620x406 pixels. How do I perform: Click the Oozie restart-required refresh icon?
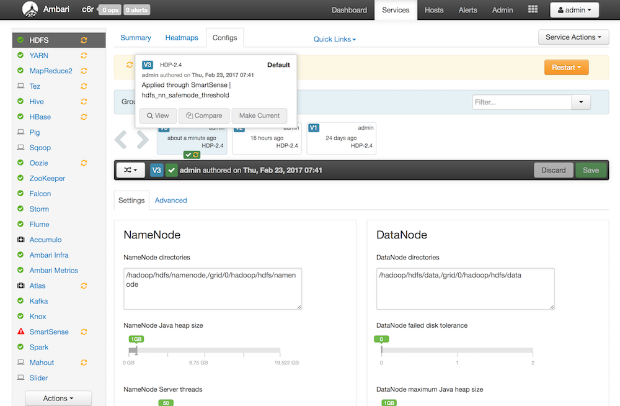tap(84, 163)
